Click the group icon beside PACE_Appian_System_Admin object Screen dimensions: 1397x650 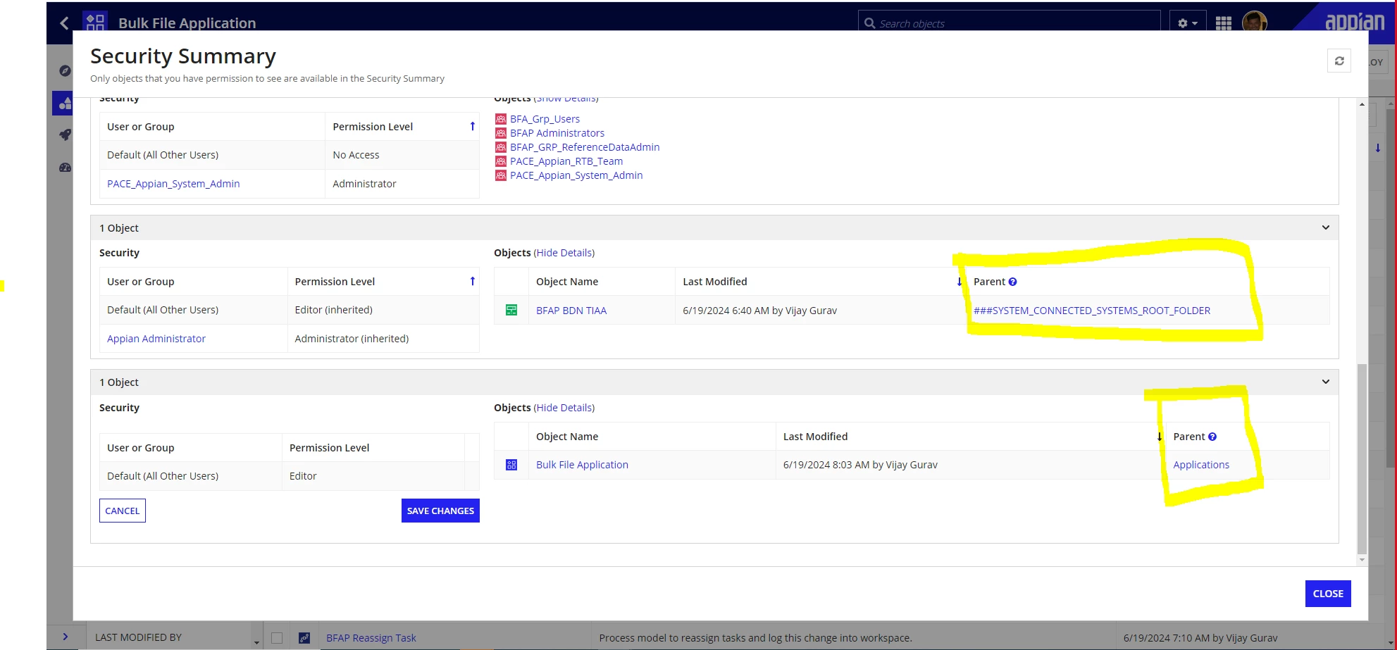pos(501,175)
